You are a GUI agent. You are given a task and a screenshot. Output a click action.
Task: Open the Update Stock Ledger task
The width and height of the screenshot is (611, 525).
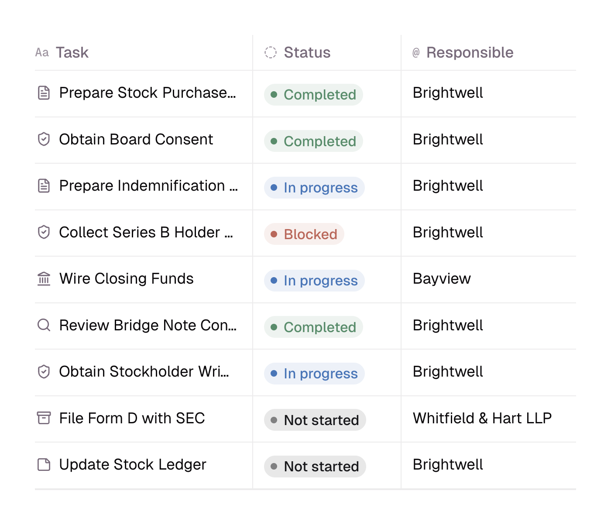click(x=133, y=465)
